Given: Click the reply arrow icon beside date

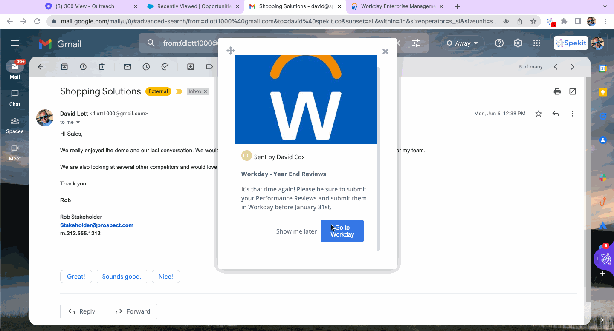Looking at the screenshot, I should point(556,114).
